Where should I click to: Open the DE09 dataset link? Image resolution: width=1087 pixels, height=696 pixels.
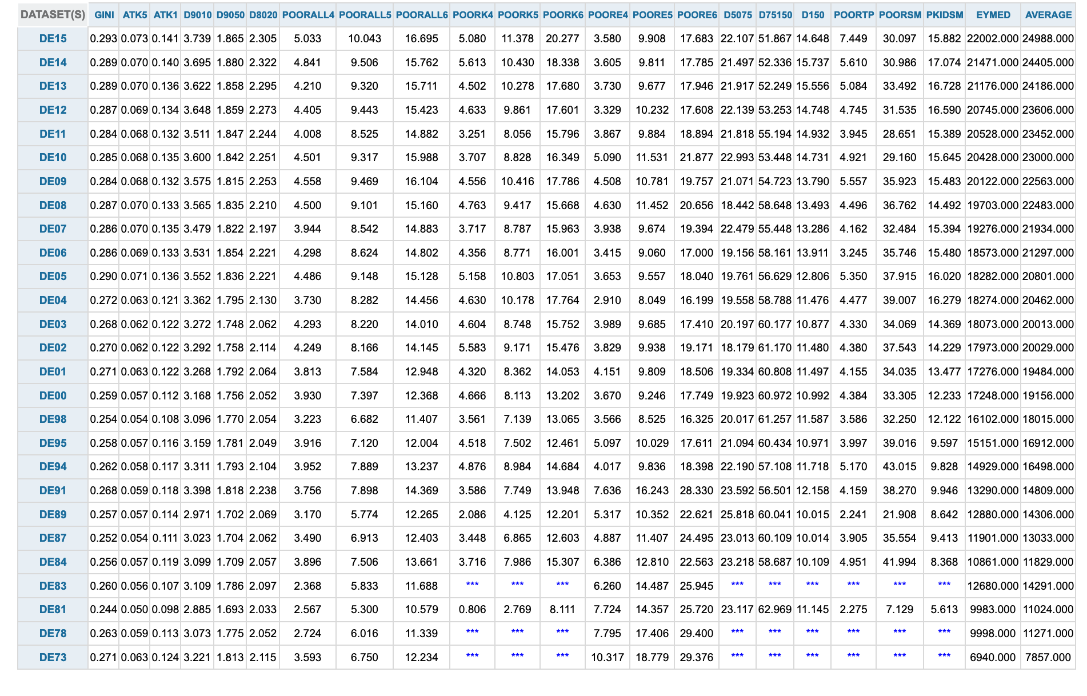(53, 182)
